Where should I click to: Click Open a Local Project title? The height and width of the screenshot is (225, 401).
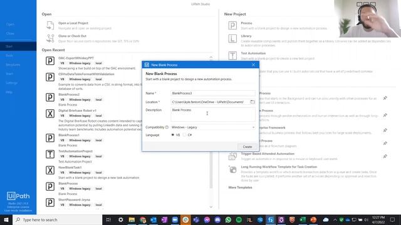tap(73, 23)
